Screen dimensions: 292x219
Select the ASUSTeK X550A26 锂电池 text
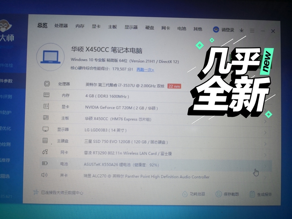[121, 165]
